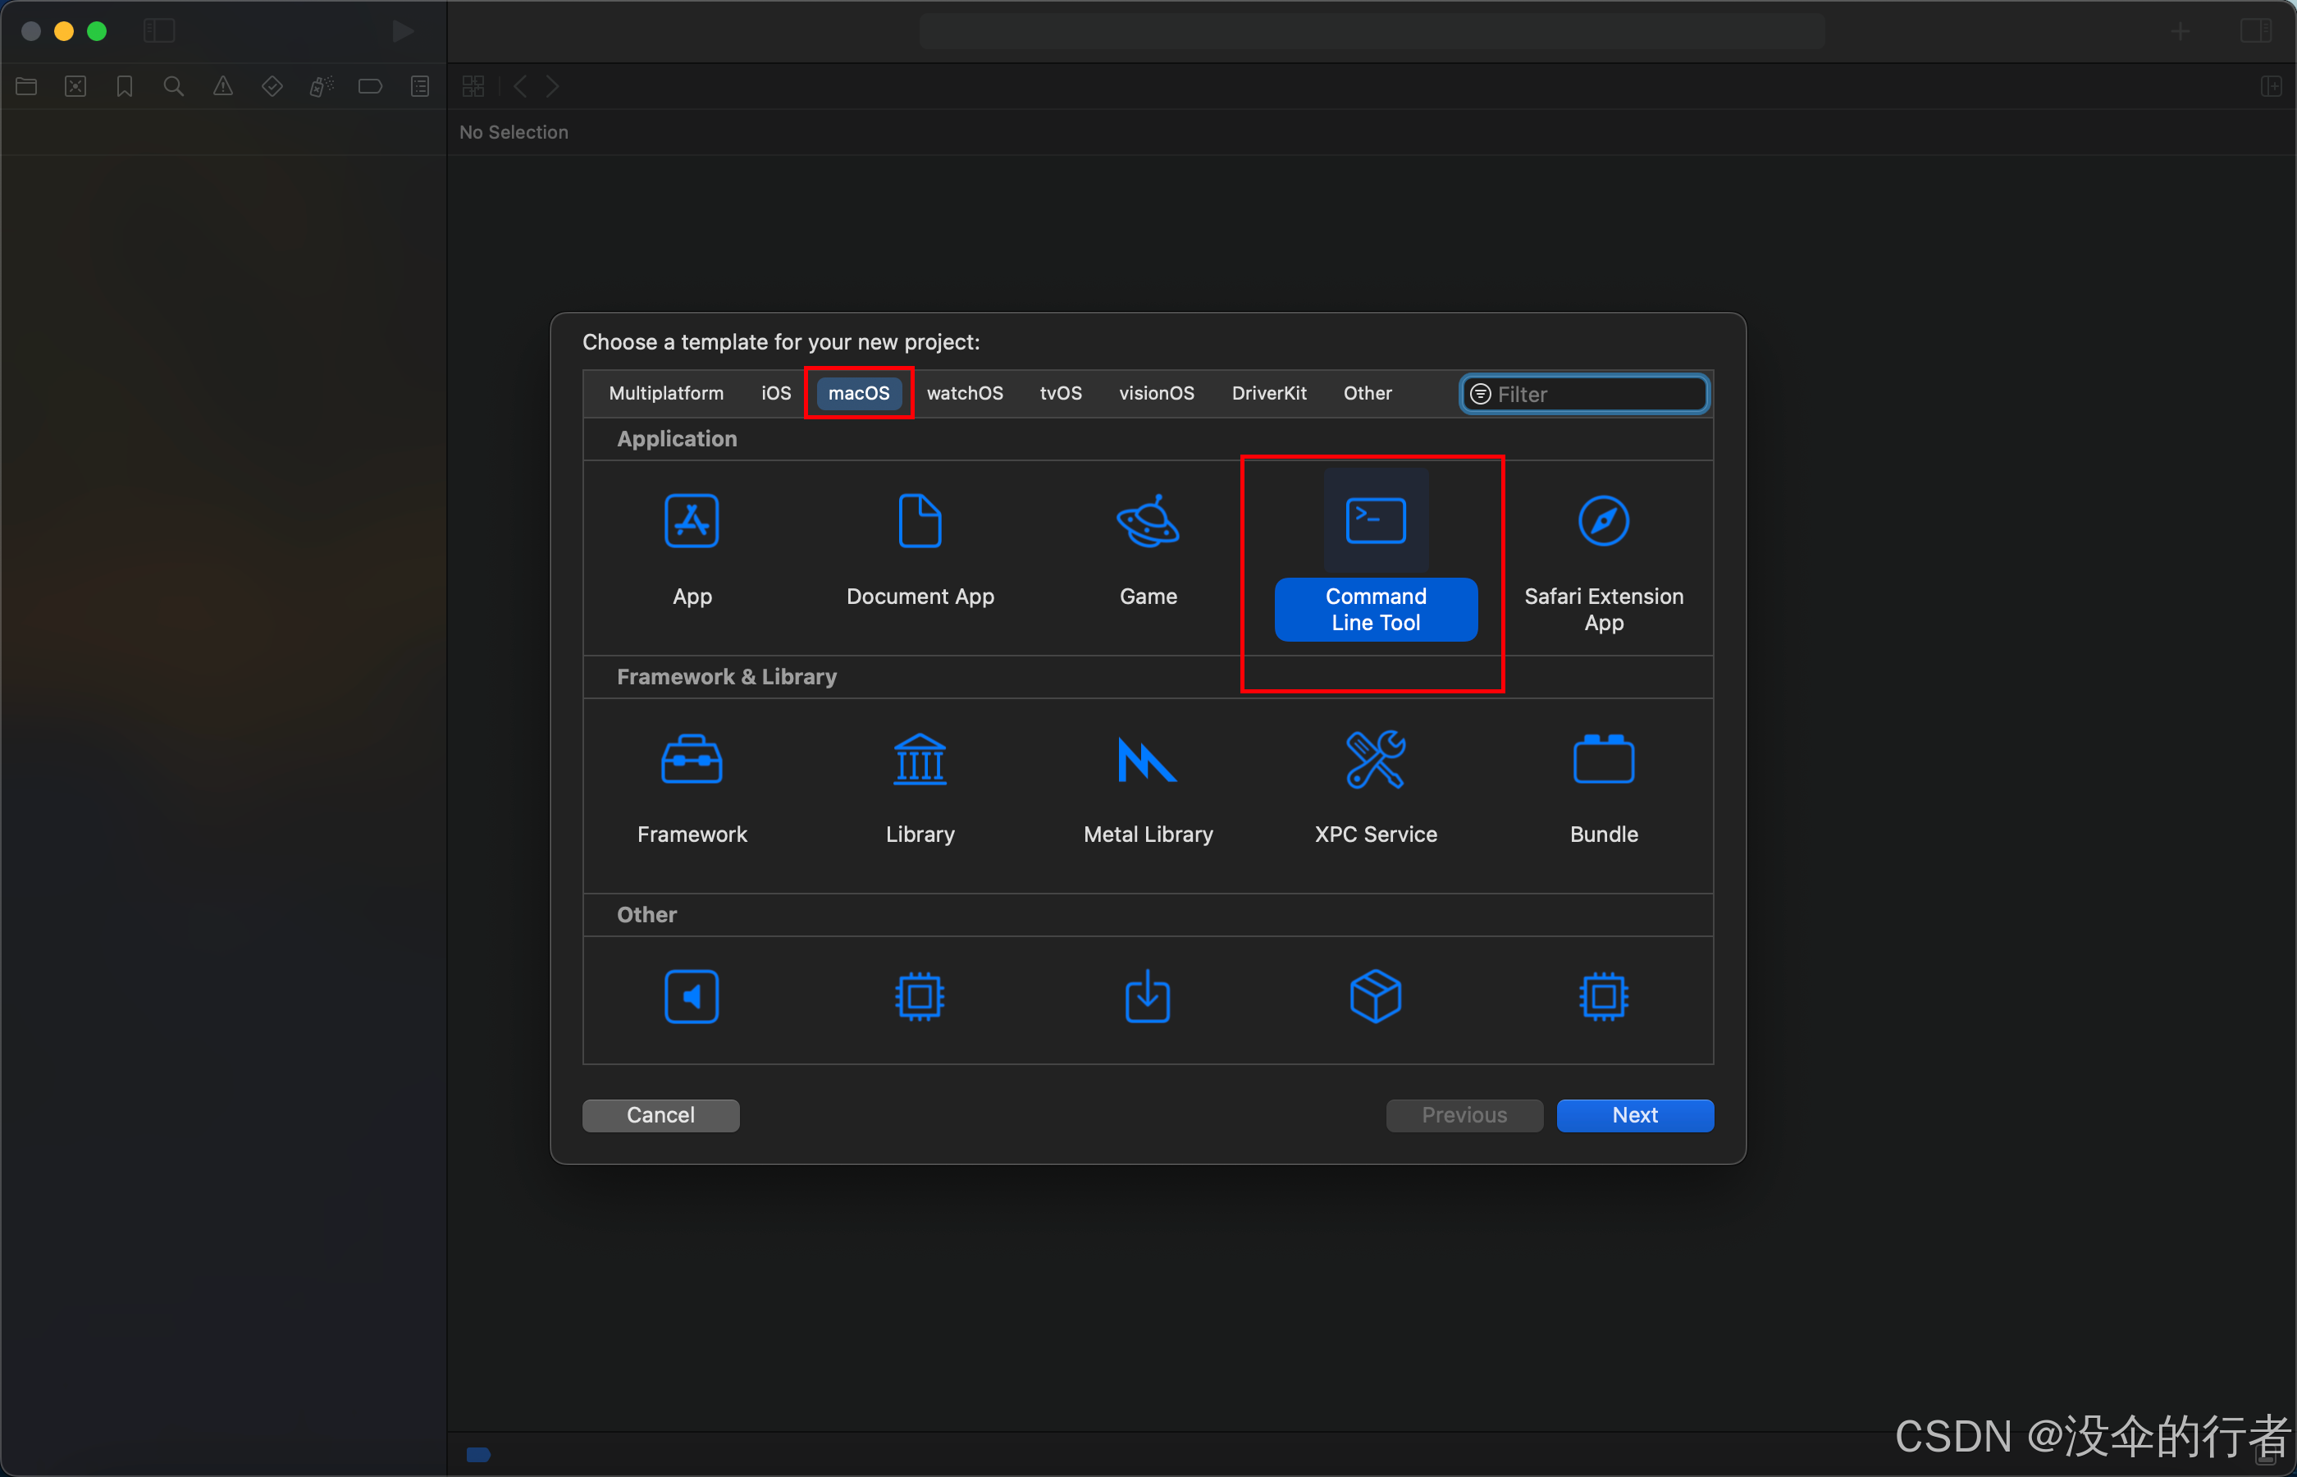
Task: Click the blue filter tag in bottom bar
Action: (478, 1454)
